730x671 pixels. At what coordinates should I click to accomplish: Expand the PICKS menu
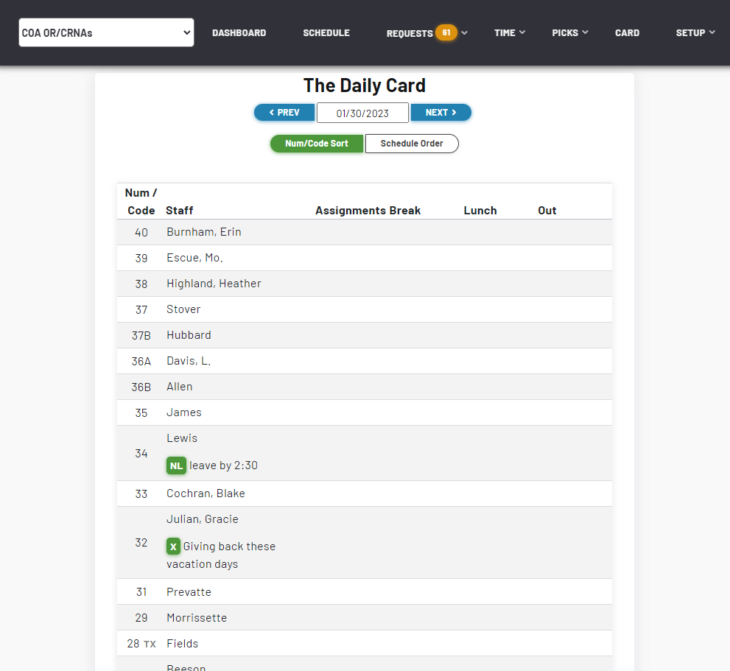pos(569,32)
